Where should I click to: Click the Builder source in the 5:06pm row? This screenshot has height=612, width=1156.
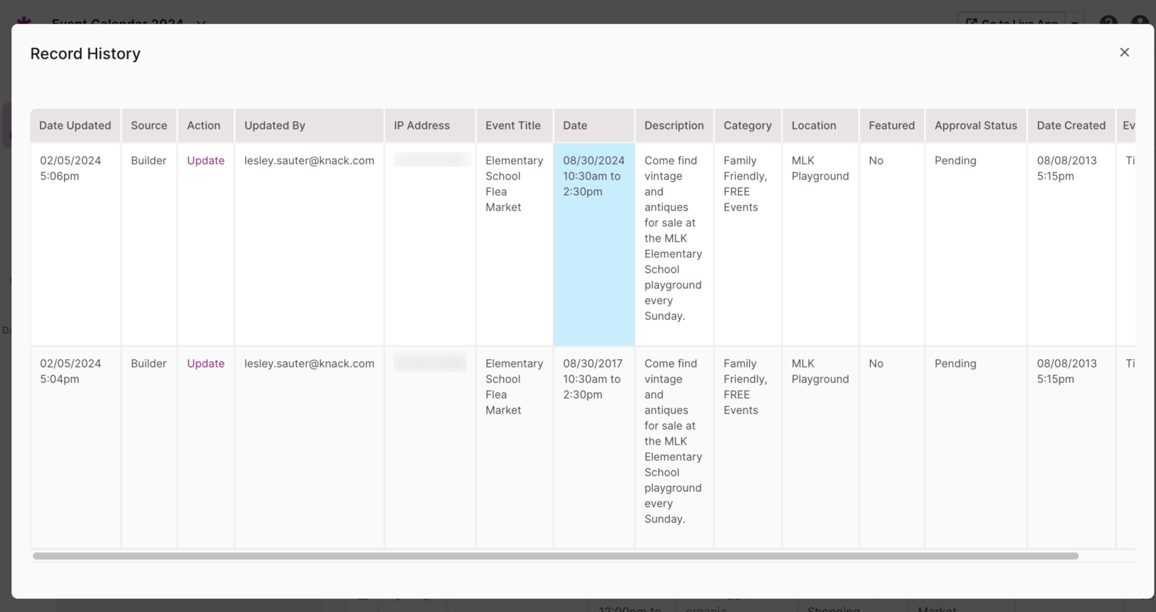[x=149, y=160]
